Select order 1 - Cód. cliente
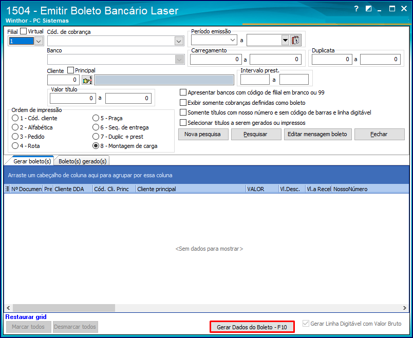Viewport: 413px width, 338px height. pos(15,118)
